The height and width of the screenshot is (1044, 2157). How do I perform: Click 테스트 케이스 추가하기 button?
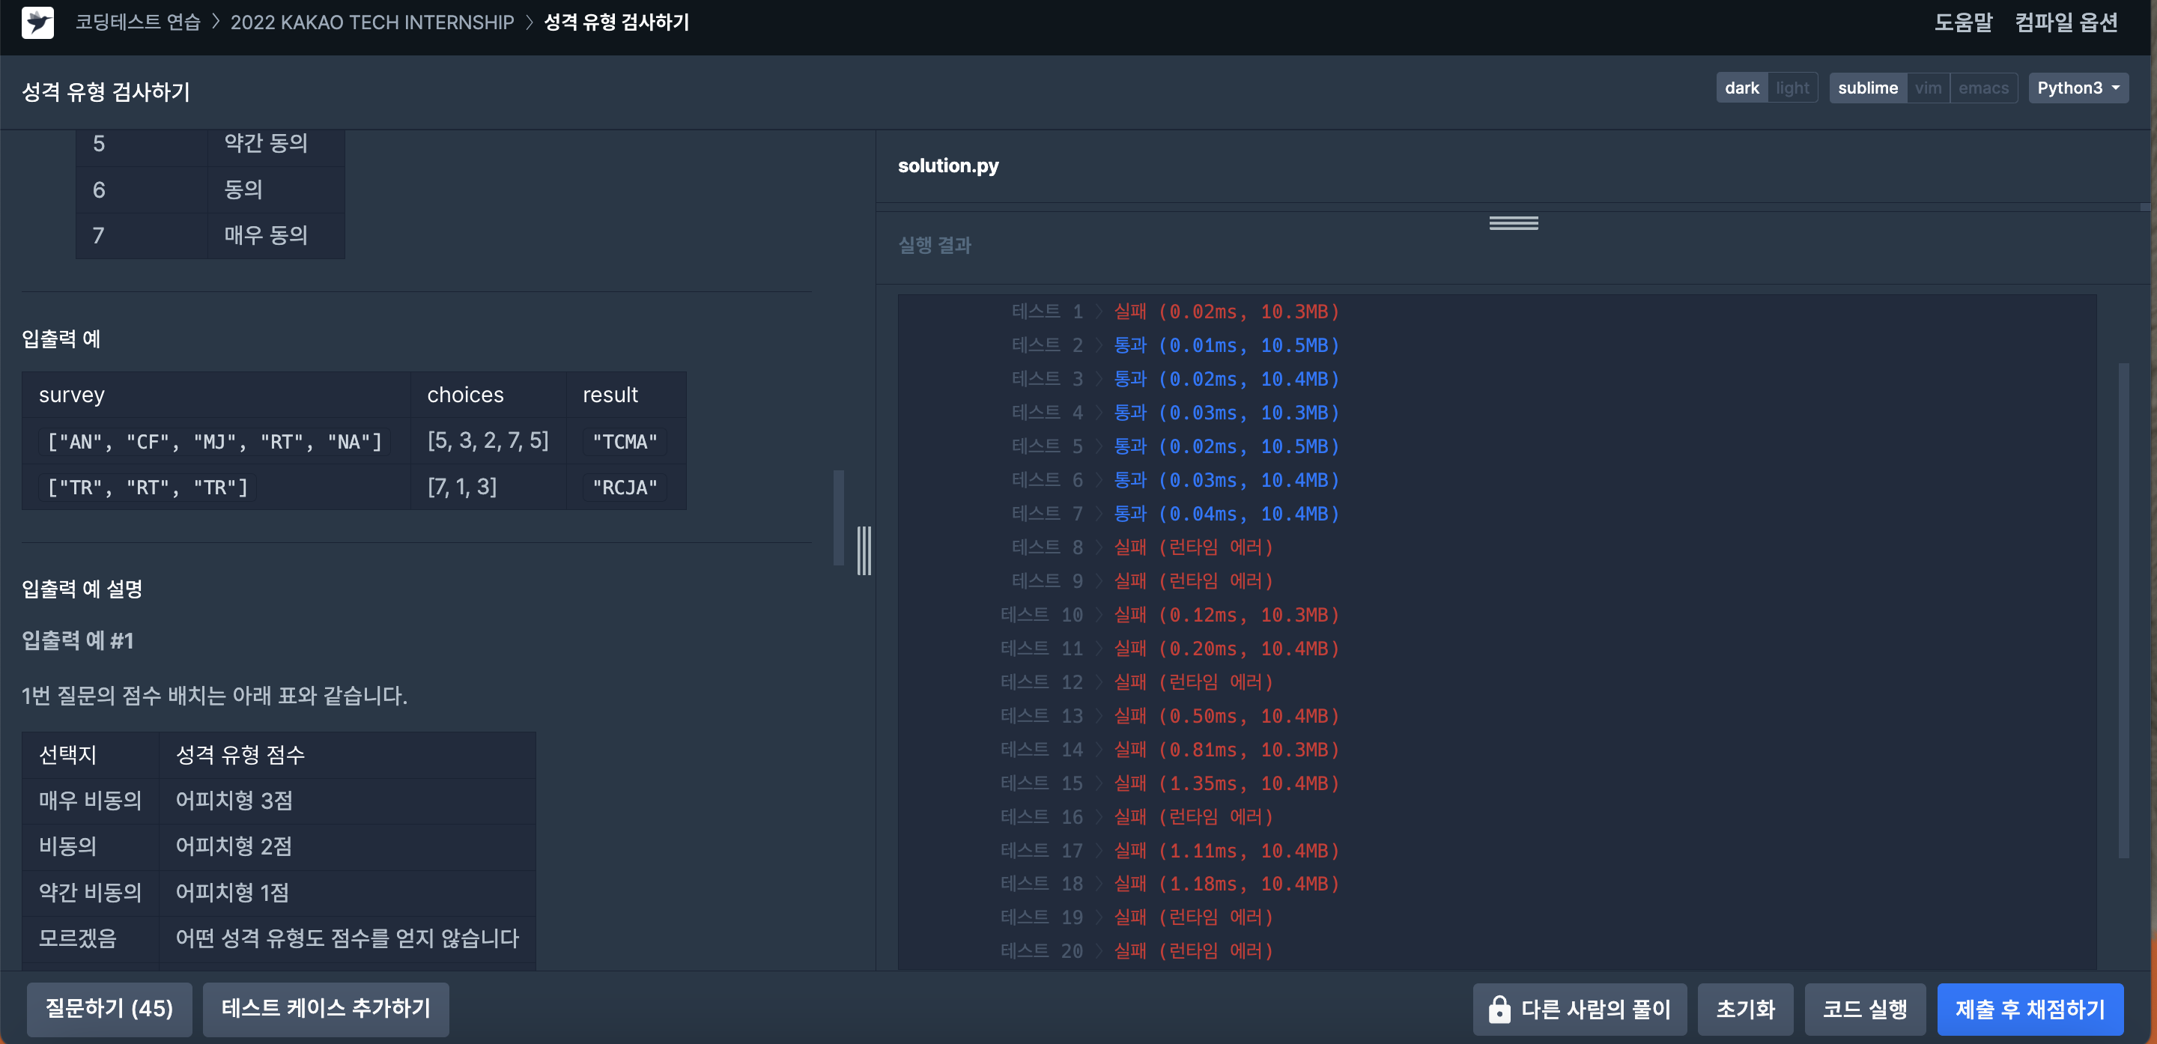click(x=326, y=1009)
